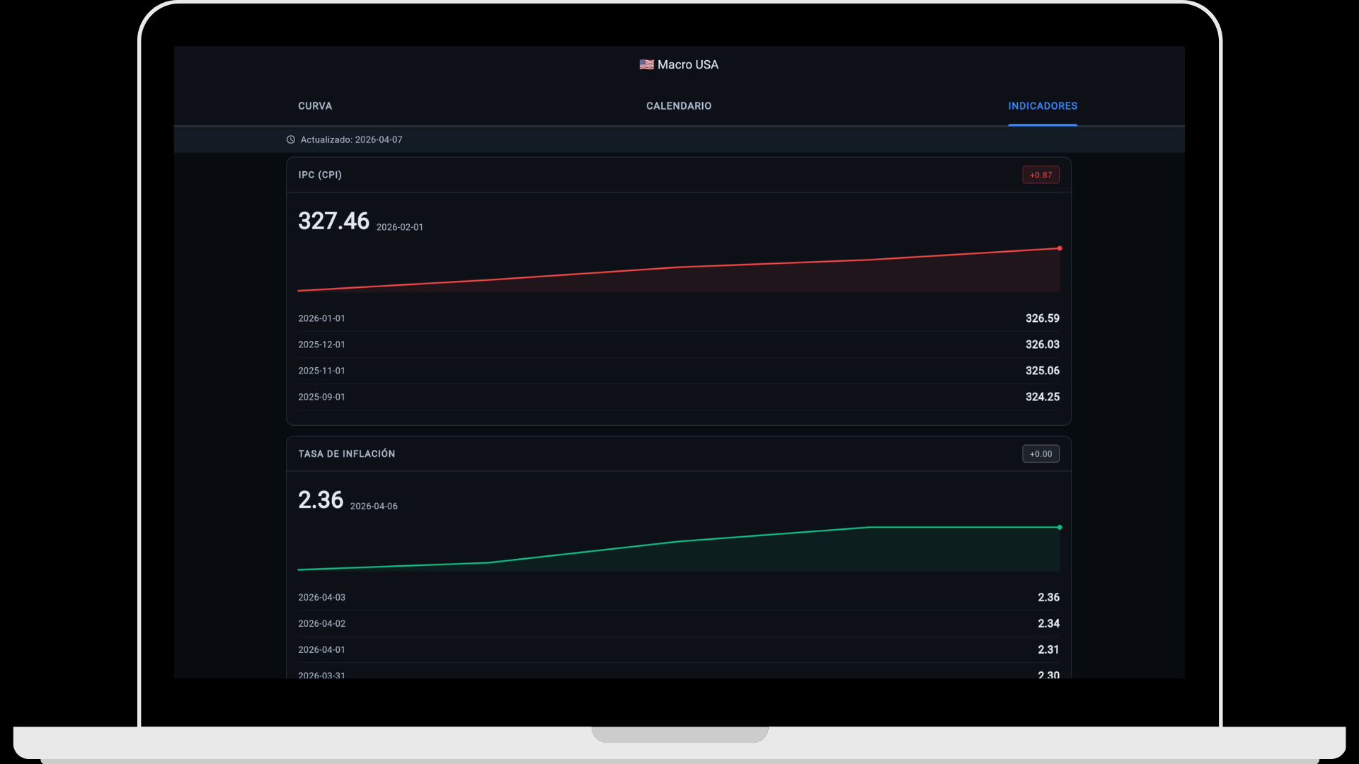Click the US flag icon in header
The height and width of the screenshot is (764, 1359).
(x=646, y=64)
